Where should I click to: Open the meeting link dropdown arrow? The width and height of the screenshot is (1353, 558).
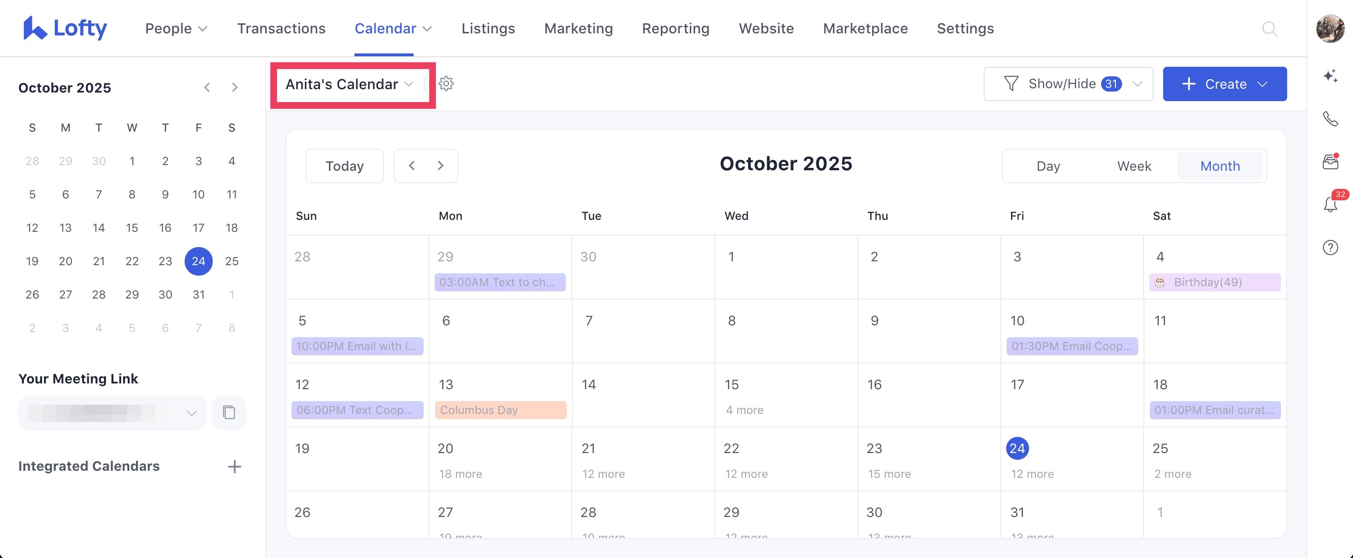click(191, 413)
